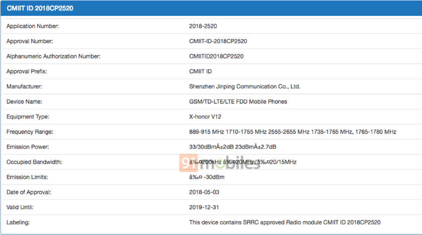422x235 pixels.
Task: Click the 'Valid Until:' label
Action: (x=20, y=207)
